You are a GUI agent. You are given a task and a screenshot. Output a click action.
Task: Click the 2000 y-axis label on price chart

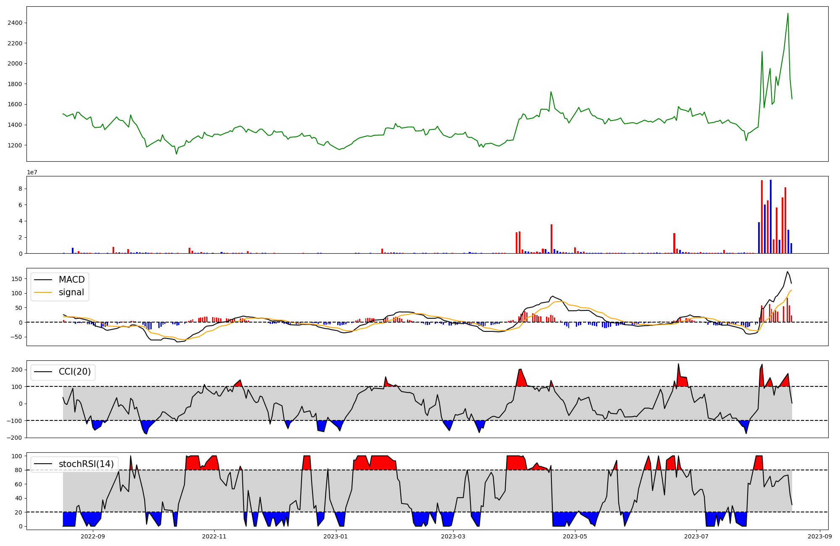tap(15, 63)
